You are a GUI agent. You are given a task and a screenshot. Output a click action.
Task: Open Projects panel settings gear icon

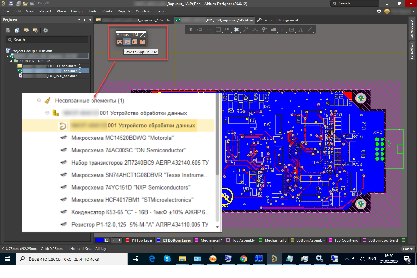pos(46,30)
